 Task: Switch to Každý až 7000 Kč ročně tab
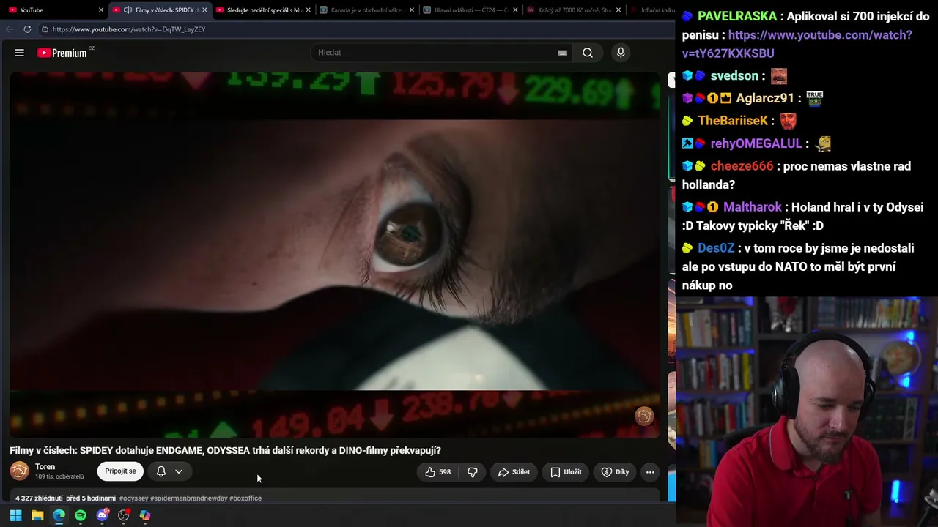[x=573, y=10]
